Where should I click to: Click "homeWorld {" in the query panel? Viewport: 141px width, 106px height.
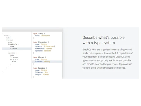14,44
